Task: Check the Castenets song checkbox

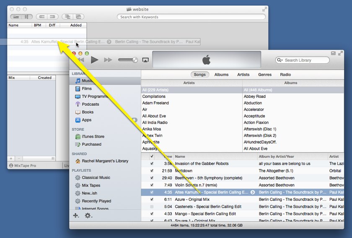Action: coord(152,207)
